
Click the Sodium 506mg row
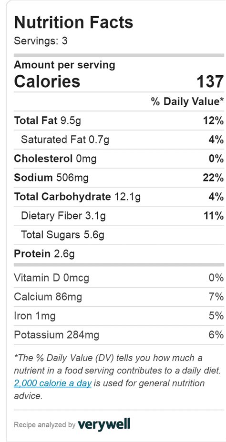pos(119,178)
